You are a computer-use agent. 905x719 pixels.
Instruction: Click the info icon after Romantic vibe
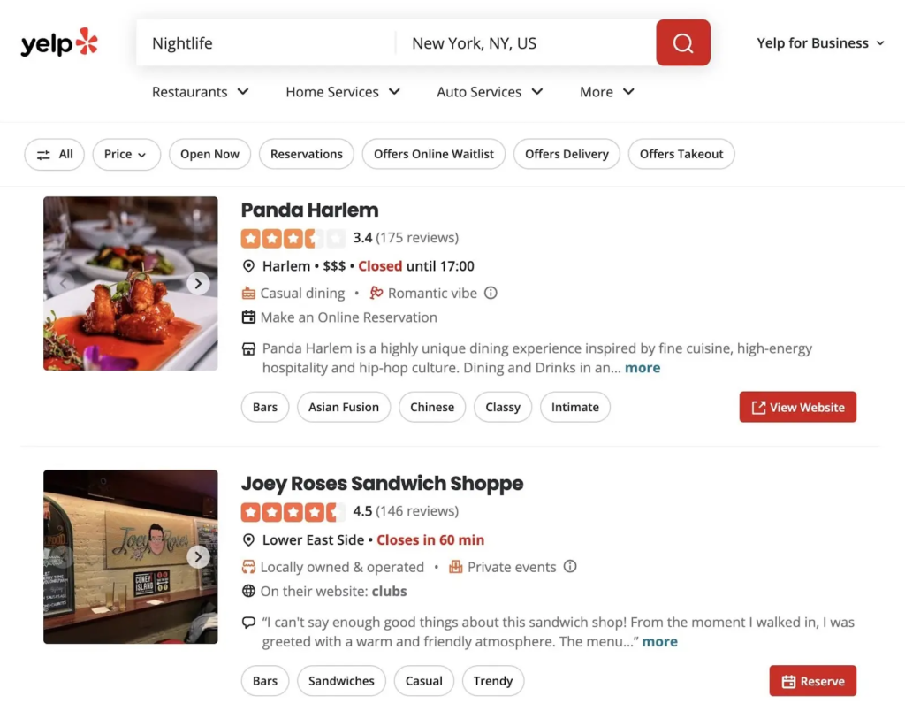tap(491, 293)
